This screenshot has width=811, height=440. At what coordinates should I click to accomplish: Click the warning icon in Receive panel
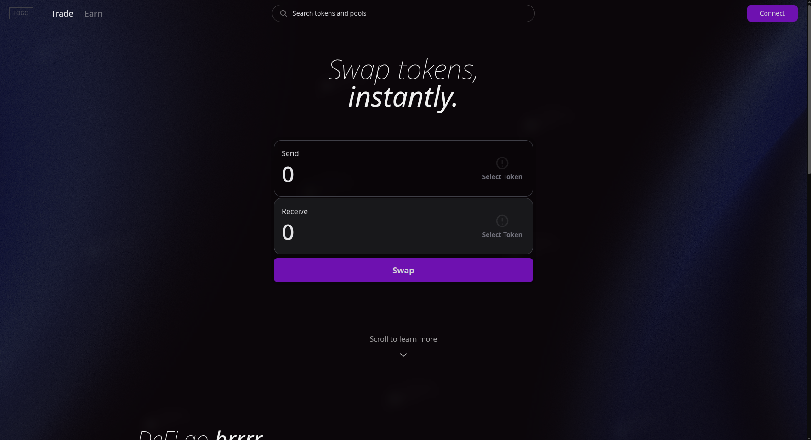(x=502, y=221)
